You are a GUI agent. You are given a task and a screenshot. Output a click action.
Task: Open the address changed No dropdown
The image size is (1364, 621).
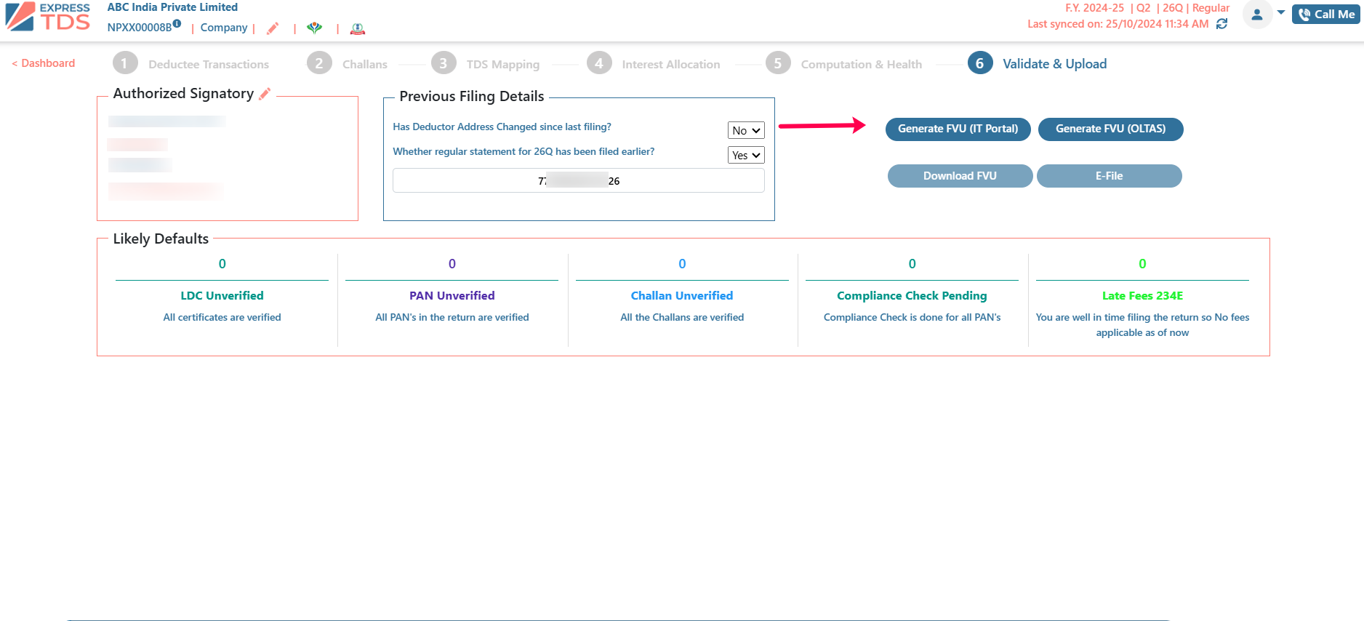[746, 130]
